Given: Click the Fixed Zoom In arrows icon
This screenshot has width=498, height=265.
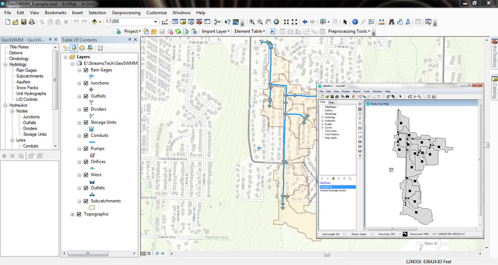Looking at the screenshot, I should tap(286, 22).
